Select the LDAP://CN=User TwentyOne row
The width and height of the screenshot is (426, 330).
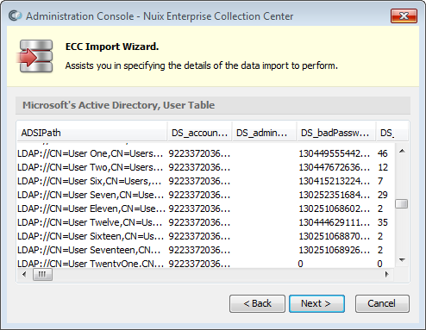pyautogui.click(x=205, y=264)
